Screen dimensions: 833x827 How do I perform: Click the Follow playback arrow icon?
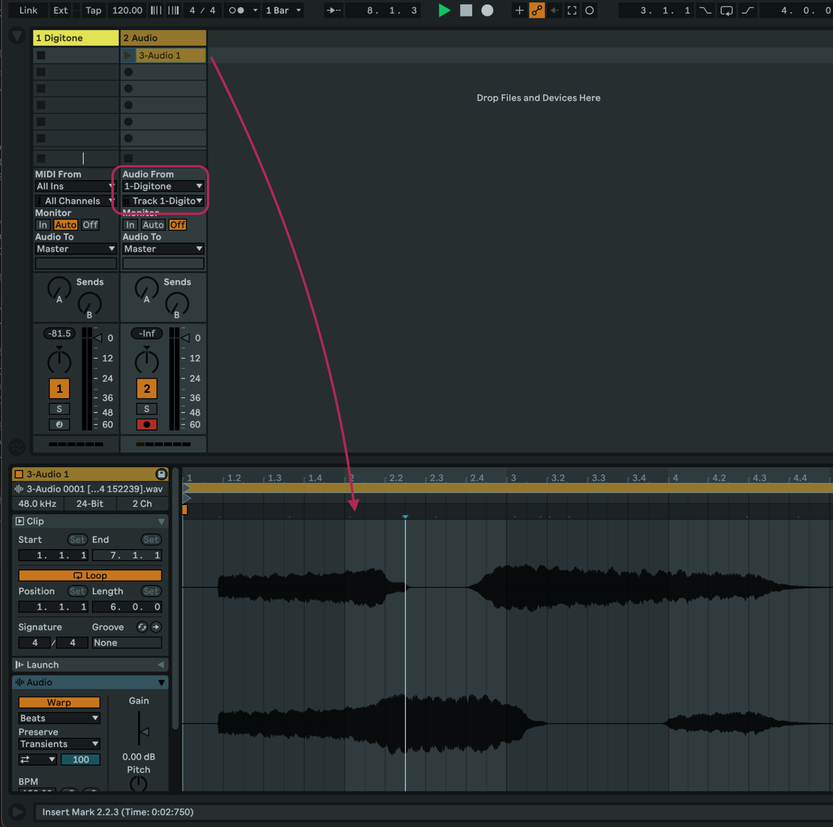point(333,10)
